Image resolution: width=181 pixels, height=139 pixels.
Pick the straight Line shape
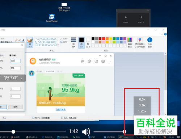[37, 39]
